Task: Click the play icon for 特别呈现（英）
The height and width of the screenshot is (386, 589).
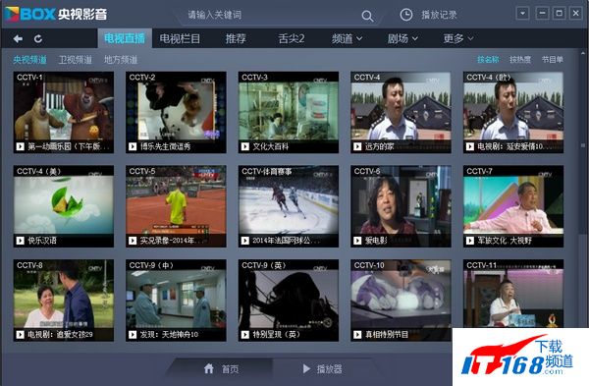Action: click(x=244, y=335)
